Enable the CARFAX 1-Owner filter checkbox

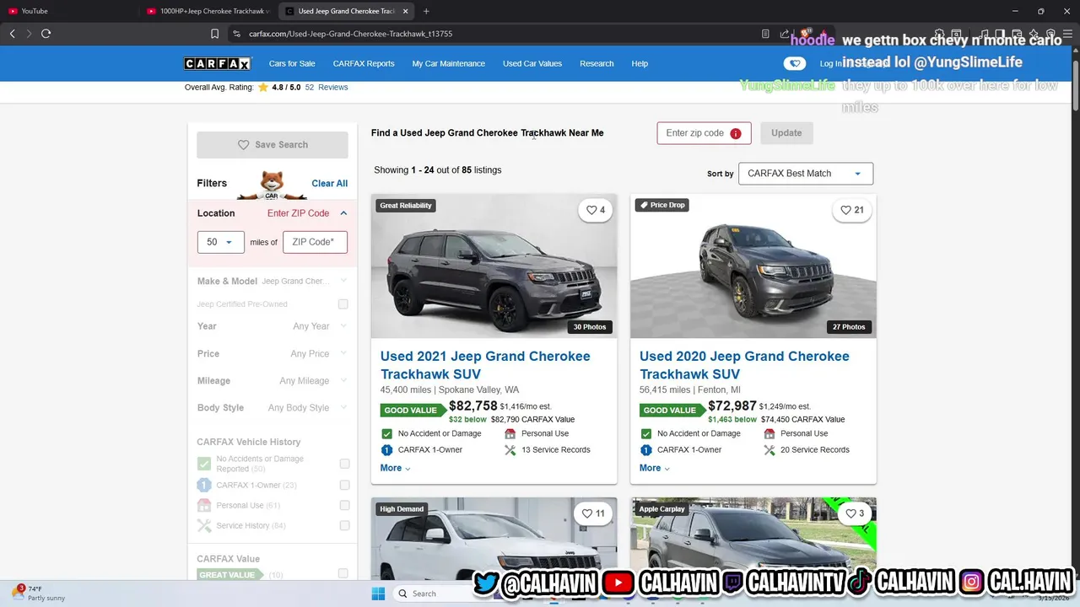(344, 485)
